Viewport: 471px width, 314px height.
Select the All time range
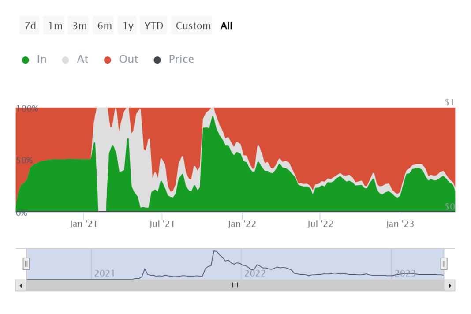tap(226, 26)
